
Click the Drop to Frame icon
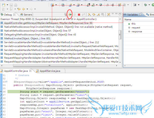103,15
